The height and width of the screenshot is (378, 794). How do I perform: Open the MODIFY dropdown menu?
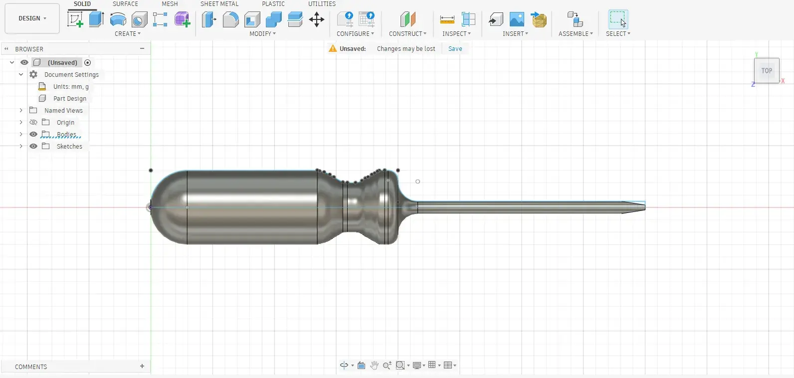263,34
